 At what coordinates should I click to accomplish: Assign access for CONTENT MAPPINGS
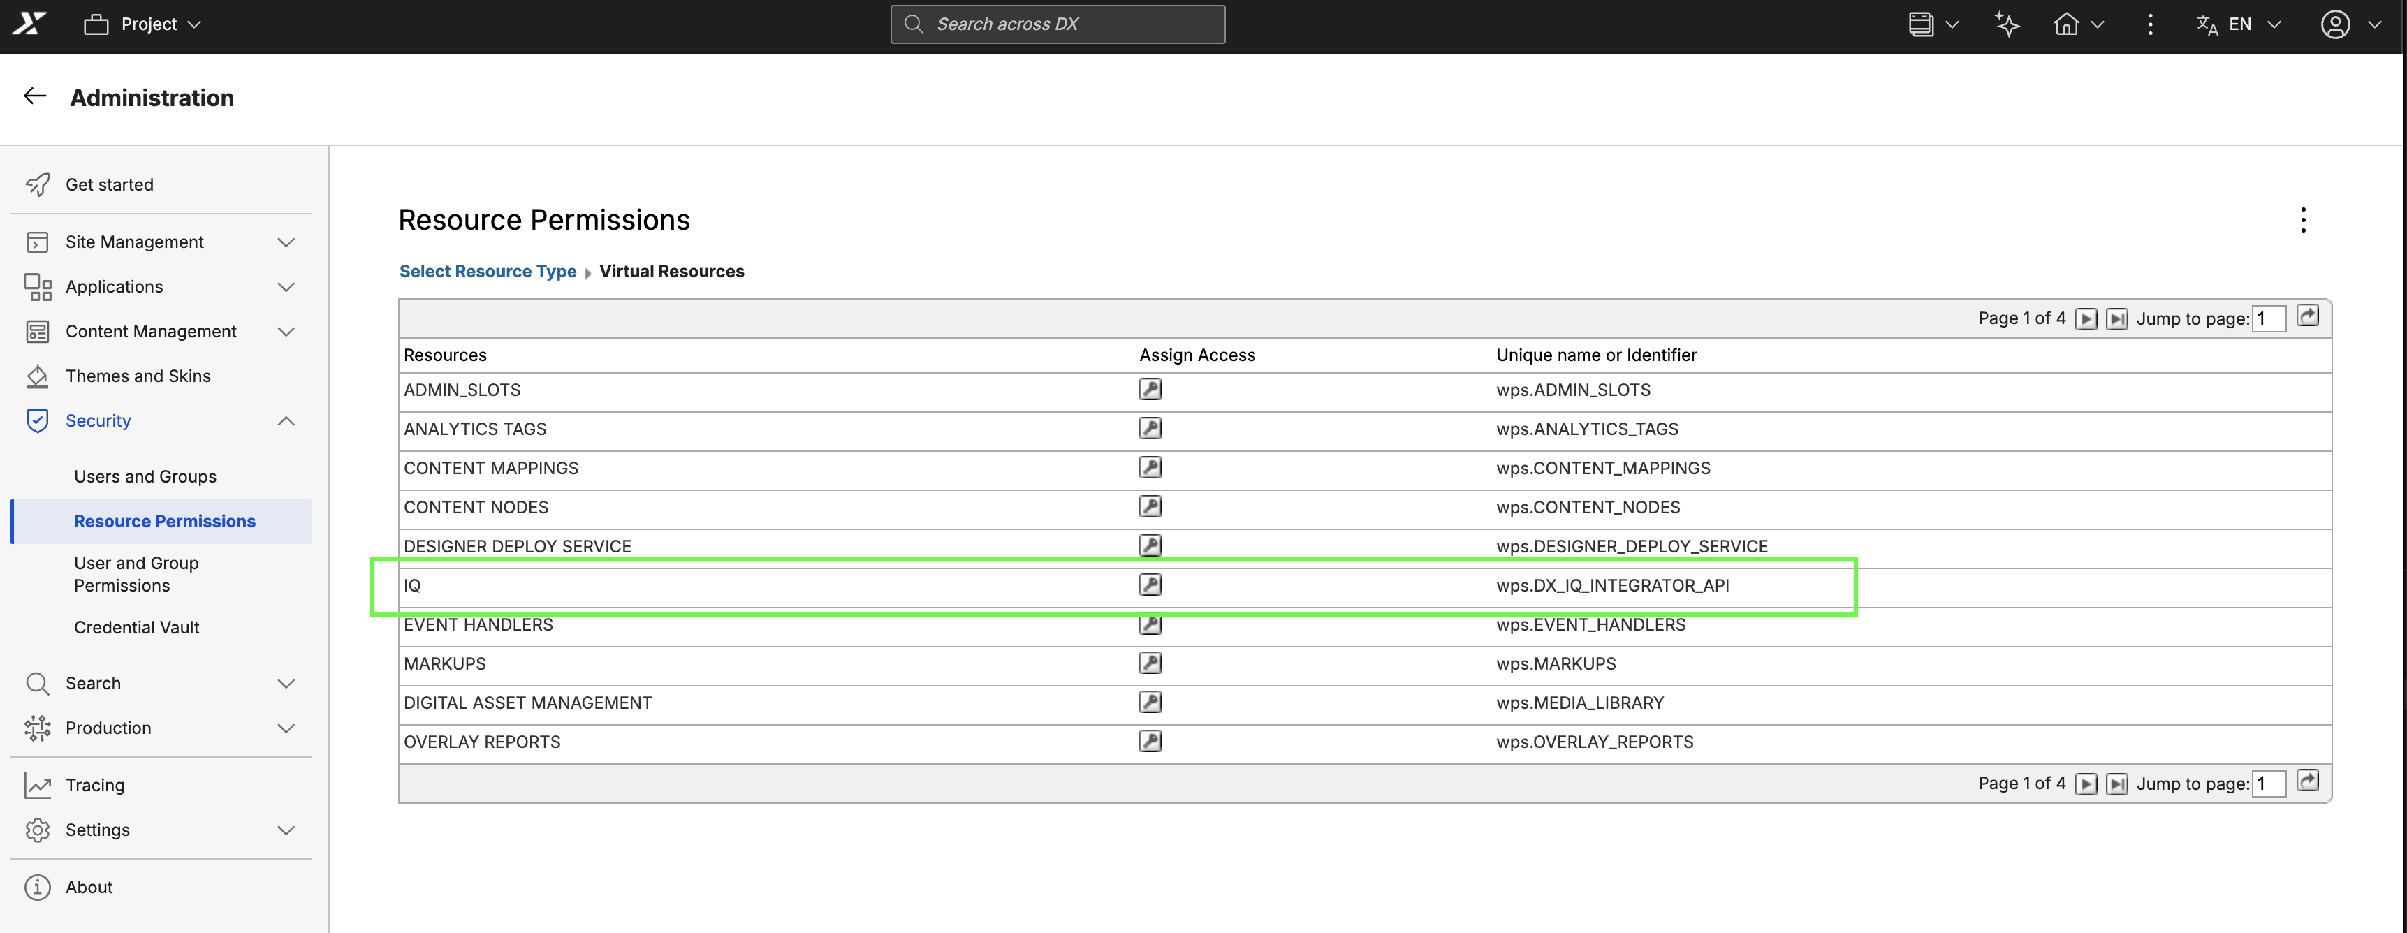[1150, 468]
